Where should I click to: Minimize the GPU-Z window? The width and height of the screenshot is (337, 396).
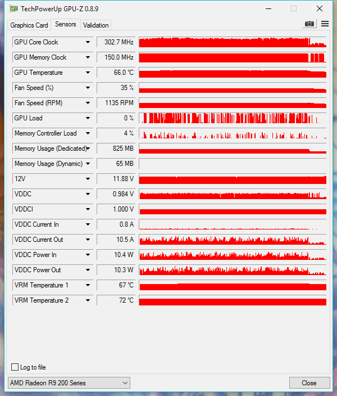click(x=268, y=9)
